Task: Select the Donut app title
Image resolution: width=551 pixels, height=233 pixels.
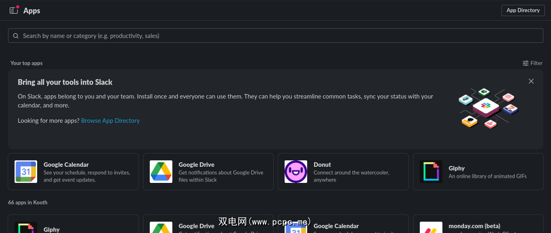Action: point(322,165)
